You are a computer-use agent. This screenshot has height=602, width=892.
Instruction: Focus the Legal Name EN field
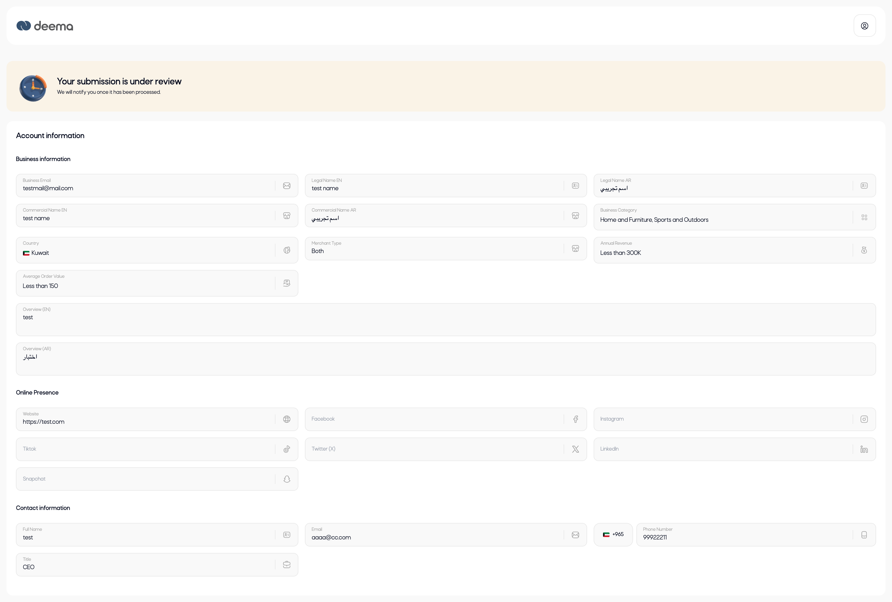(434, 188)
